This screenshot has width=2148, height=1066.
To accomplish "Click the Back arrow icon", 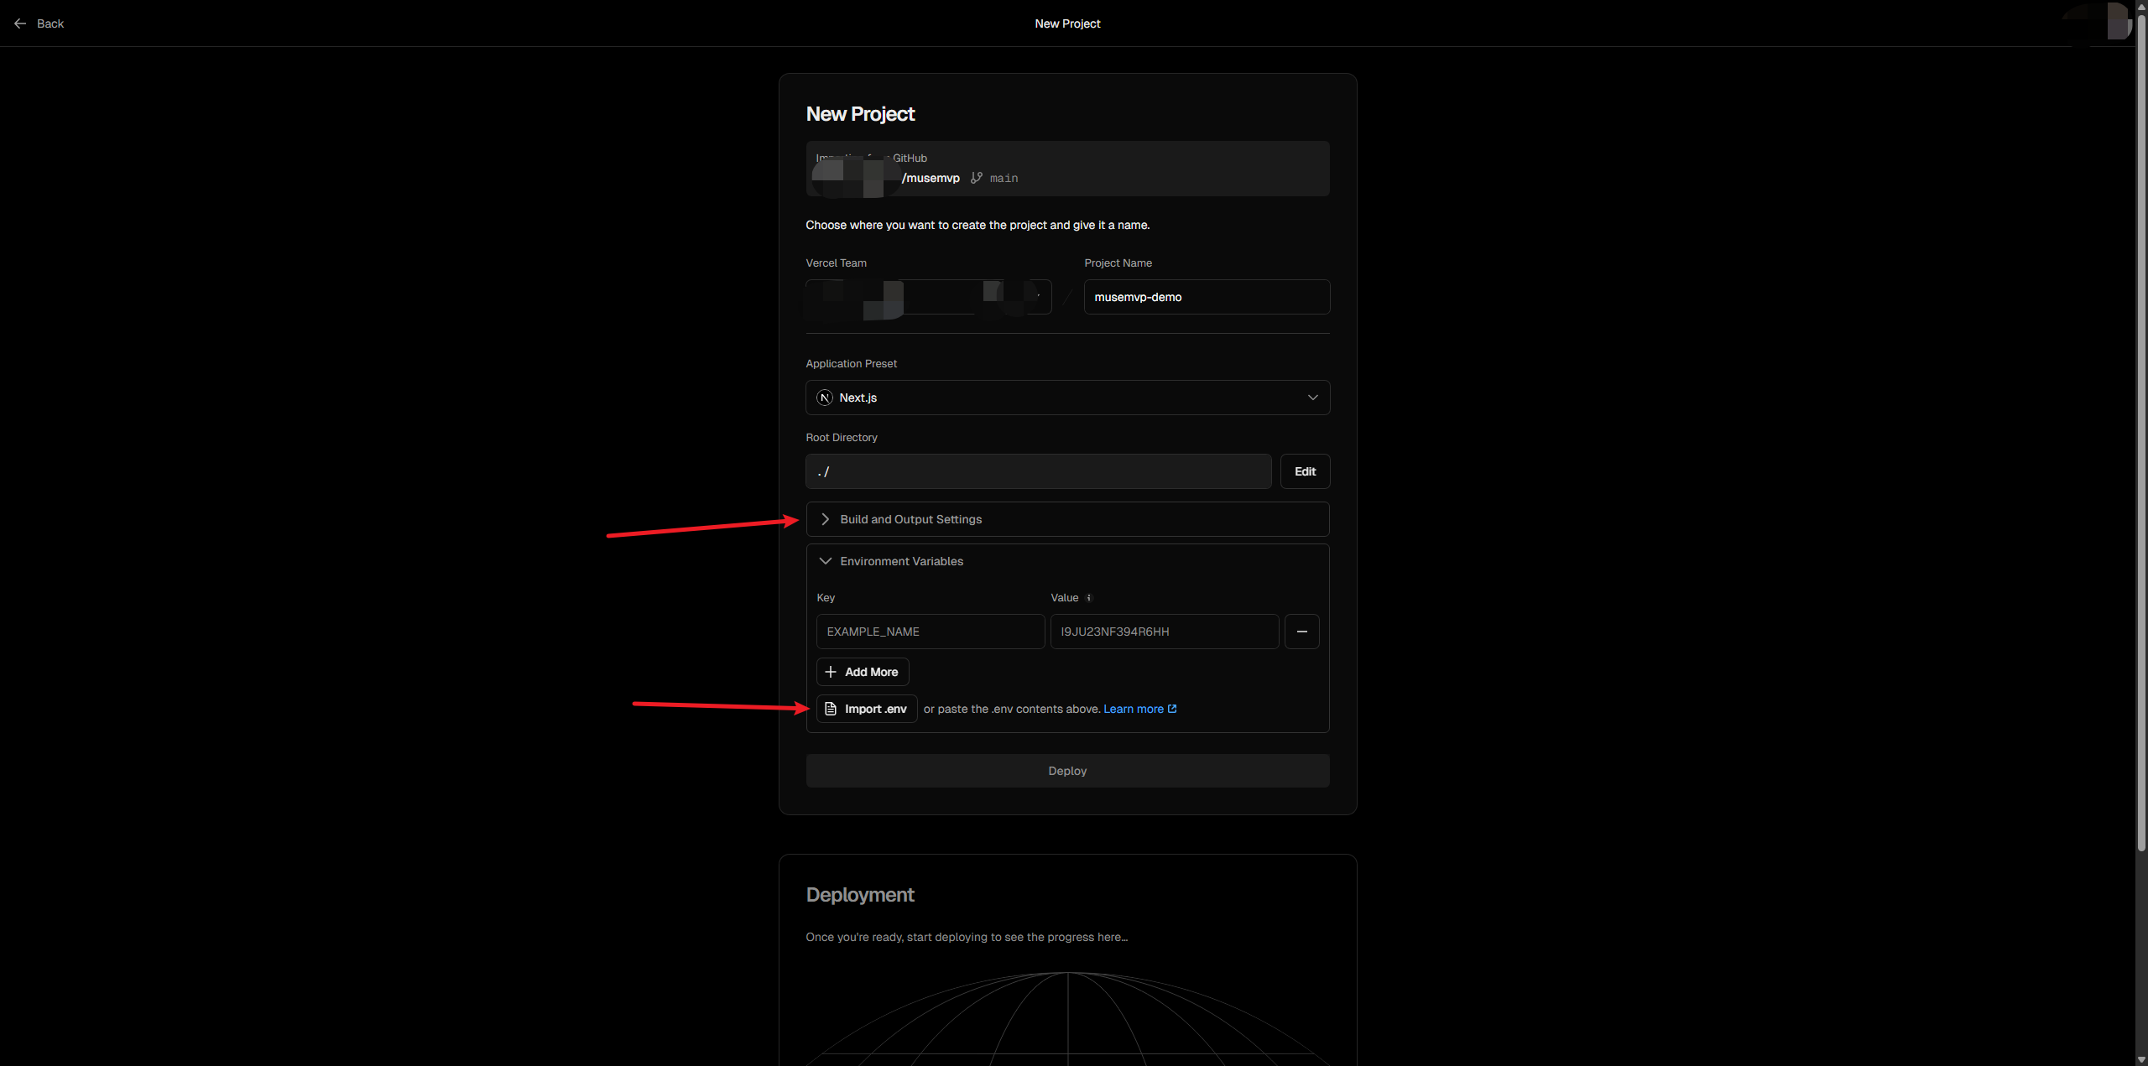I will click(20, 23).
